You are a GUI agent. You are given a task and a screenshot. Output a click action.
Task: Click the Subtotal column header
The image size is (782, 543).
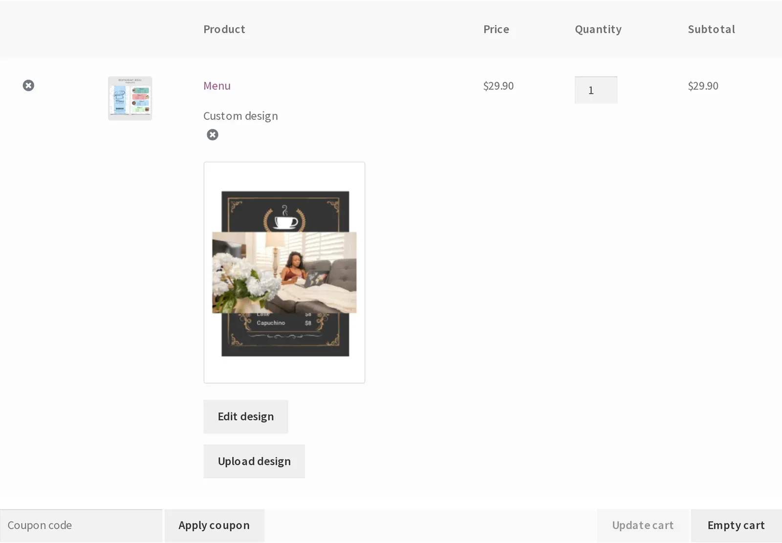pyautogui.click(x=712, y=29)
